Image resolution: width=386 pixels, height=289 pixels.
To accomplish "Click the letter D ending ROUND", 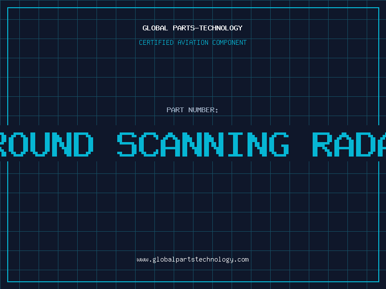I will tap(82, 144).
